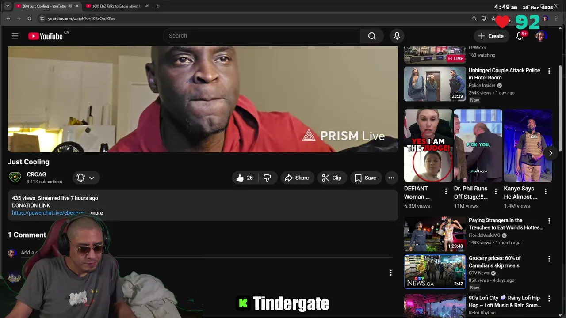This screenshot has width=566, height=318.
Task: Open new browser tab
Action: point(158,6)
